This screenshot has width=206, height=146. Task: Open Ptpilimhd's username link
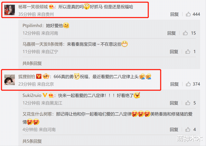(x=32, y=25)
